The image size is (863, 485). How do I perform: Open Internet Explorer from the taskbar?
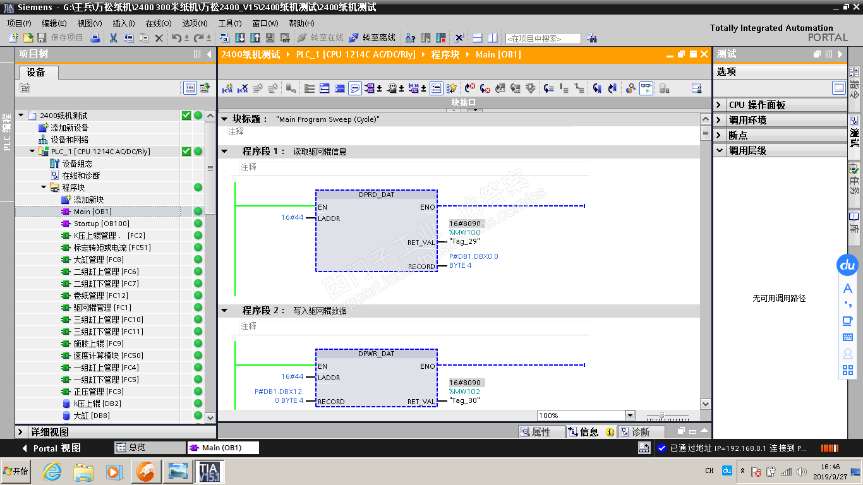[x=52, y=471]
